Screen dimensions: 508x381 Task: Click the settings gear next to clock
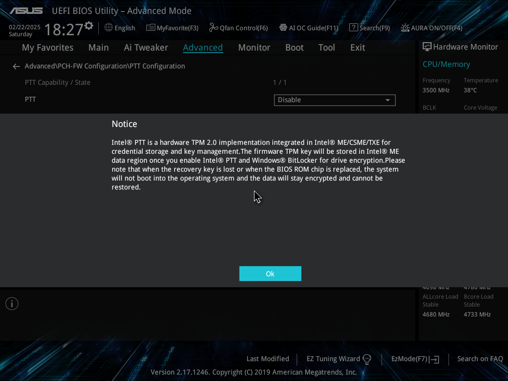[89, 25]
